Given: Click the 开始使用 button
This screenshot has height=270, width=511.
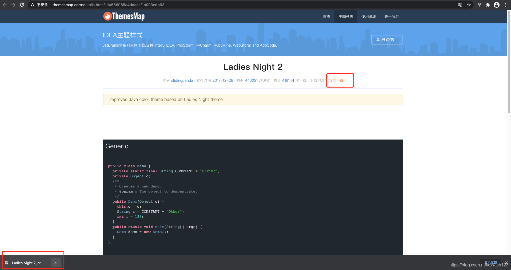Looking at the screenshot, I should [x=387, y=40].
